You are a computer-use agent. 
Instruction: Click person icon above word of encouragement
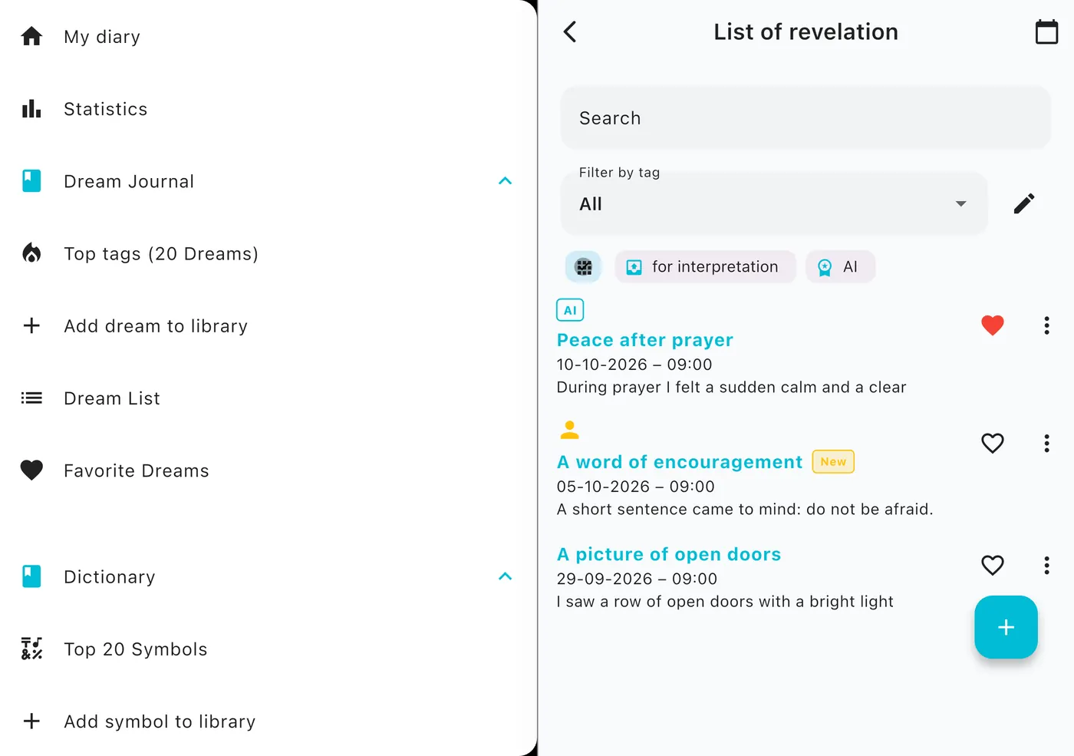pyautogui.click(x=569, y=430)
